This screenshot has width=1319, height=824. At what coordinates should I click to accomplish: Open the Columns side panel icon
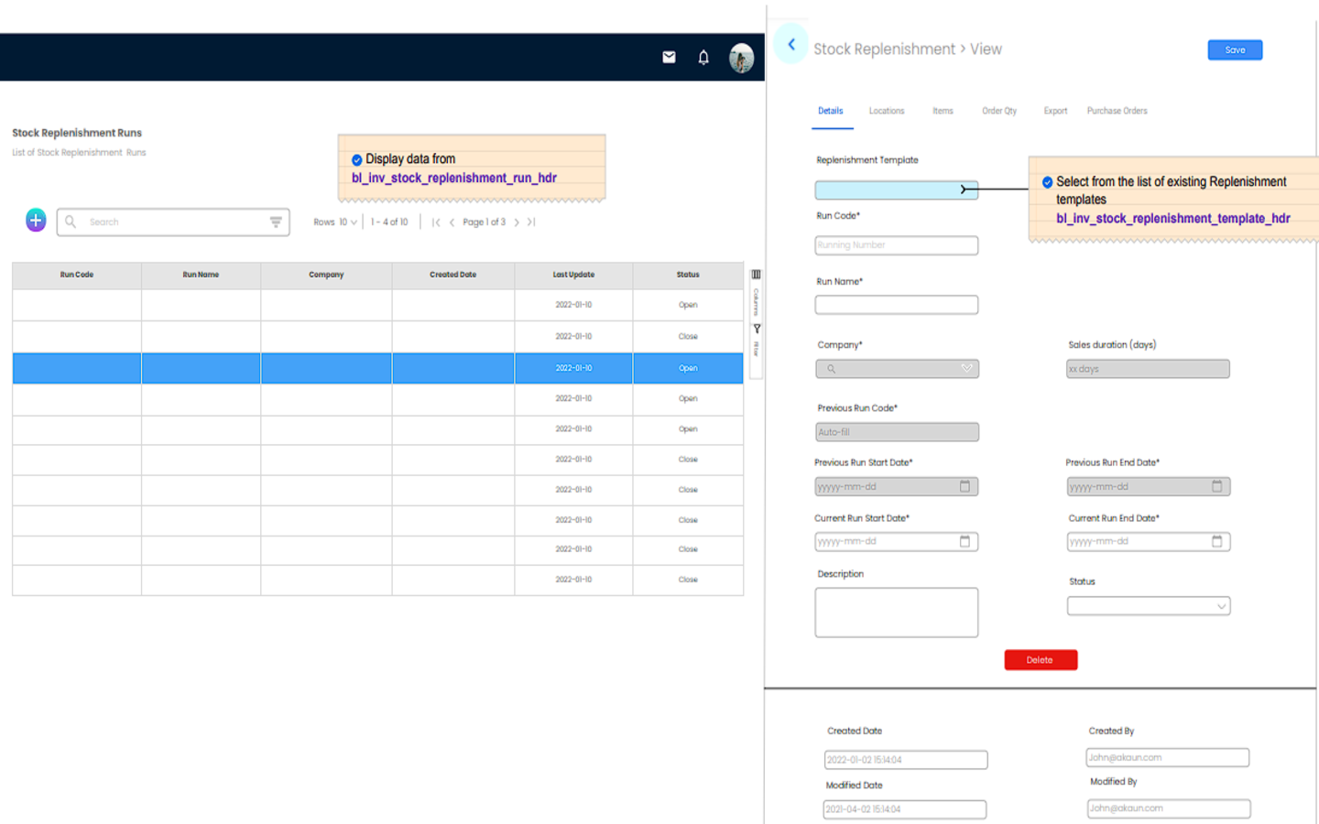click(757, 275)
